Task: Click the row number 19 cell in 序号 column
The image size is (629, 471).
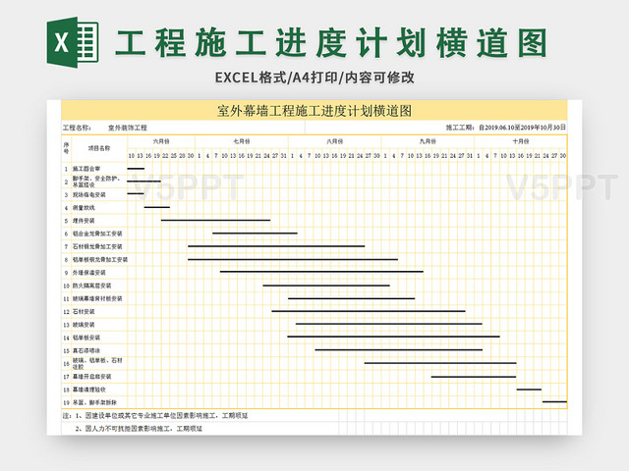Action: (66, 403)
